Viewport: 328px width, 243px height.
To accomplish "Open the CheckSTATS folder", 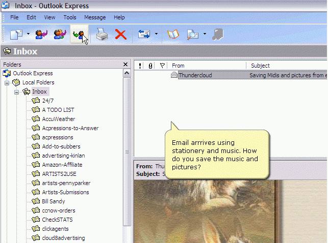I will pos(57,220).
